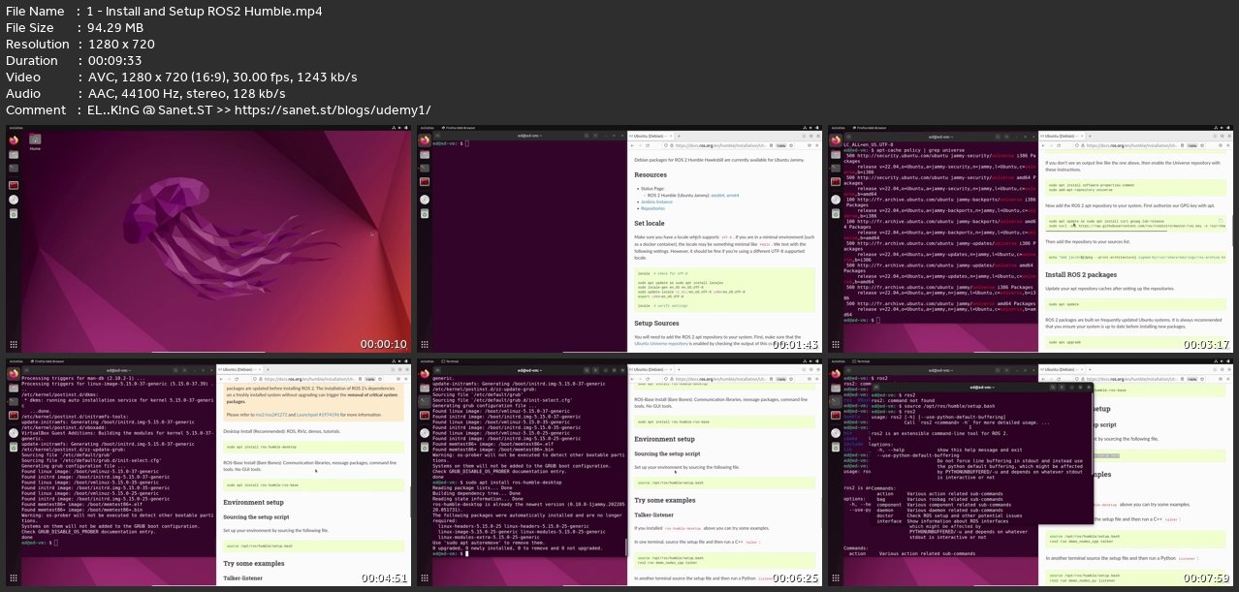Launch the Terminal dock icon in the 00:00:10 thumbnail
Image resolution: width=1239 pixels, height=592 pixels.
coord(14,169)
